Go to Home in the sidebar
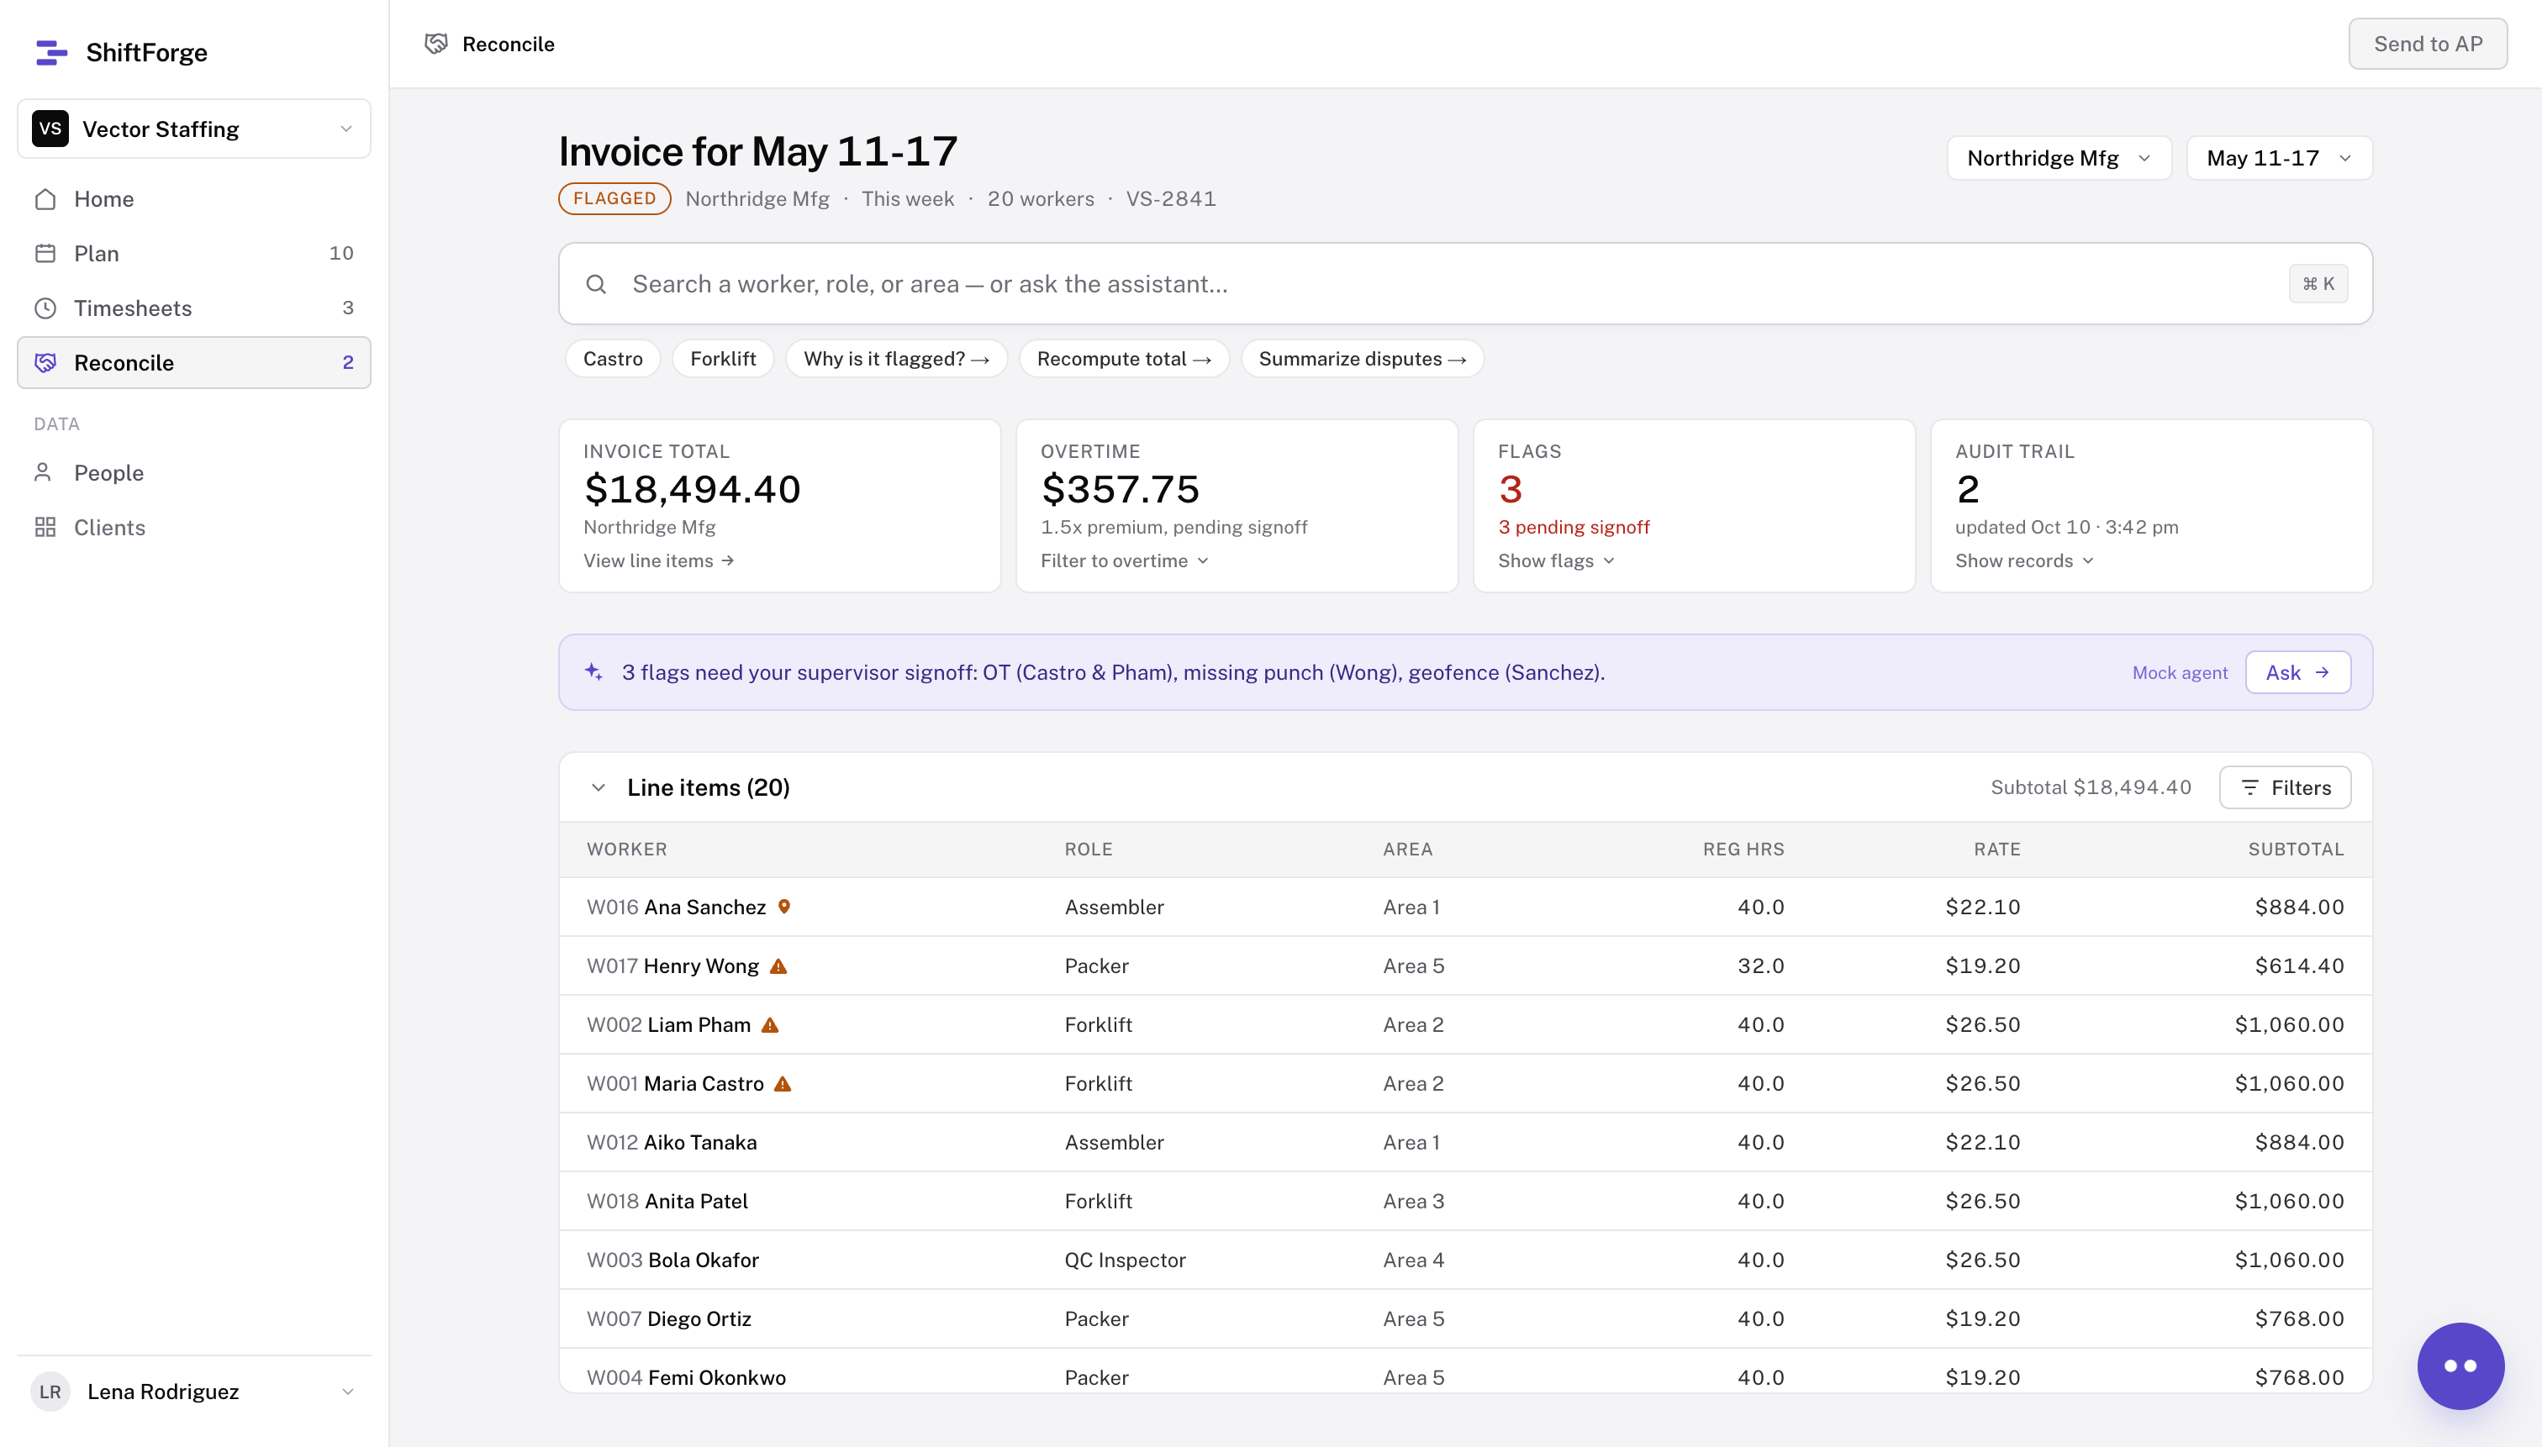The image size is (2542, 1447). point(194,199)
